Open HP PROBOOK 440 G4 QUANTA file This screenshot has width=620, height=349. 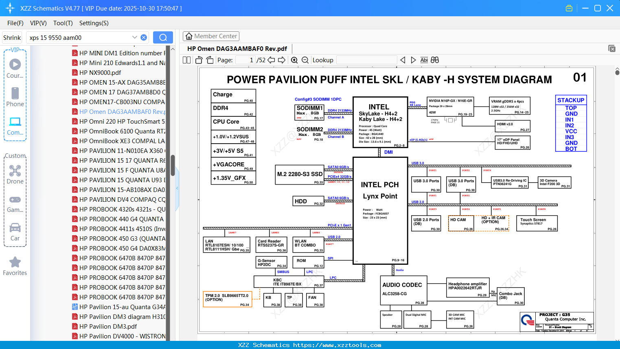[x=118, y=219]
